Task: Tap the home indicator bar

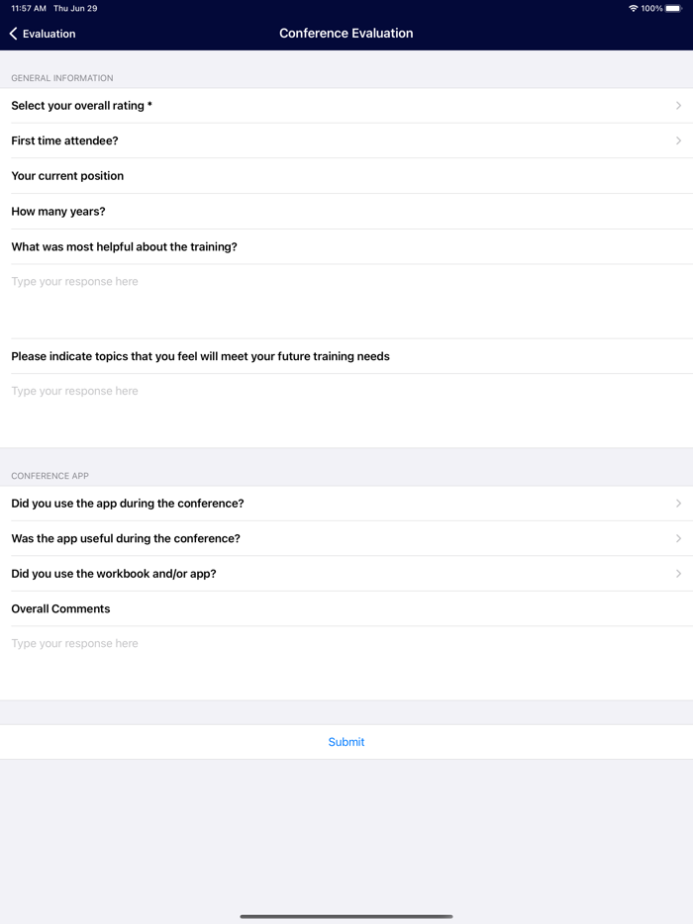Action: (x=346, y=916)
